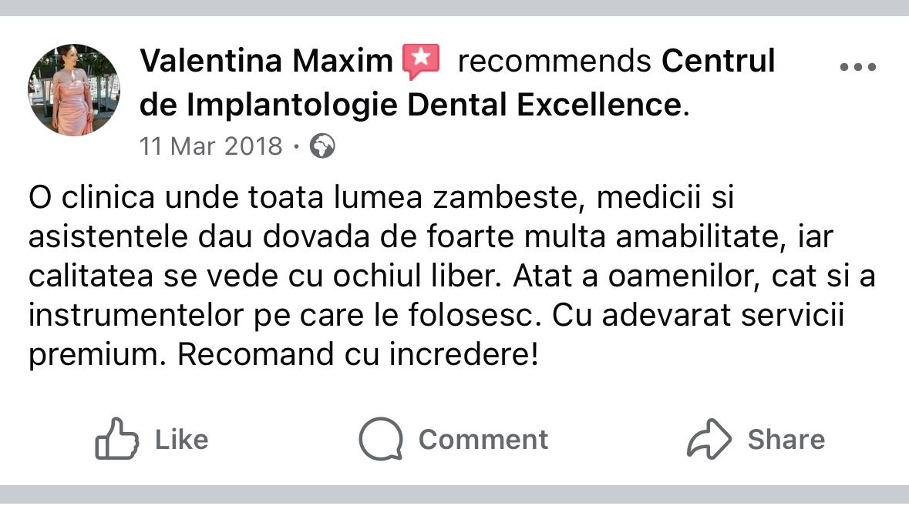The height and width of the screenshot is (509, 909).
Task: Click the review line starting calitatea se vede
Action: tap(452, 276)
